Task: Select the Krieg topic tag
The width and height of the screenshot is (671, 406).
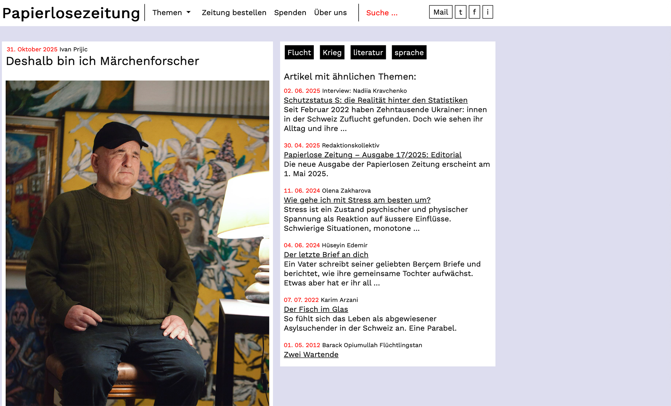Action: [x=332, y=52]
